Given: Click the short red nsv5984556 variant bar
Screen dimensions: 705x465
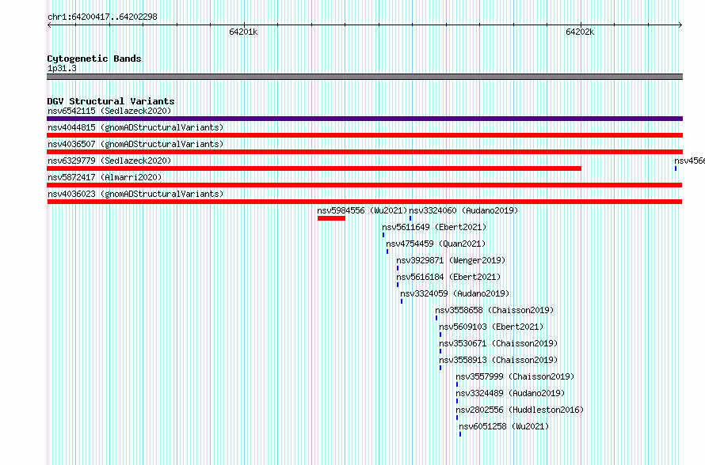Looking at the screenshot, I should coord(331,218).
